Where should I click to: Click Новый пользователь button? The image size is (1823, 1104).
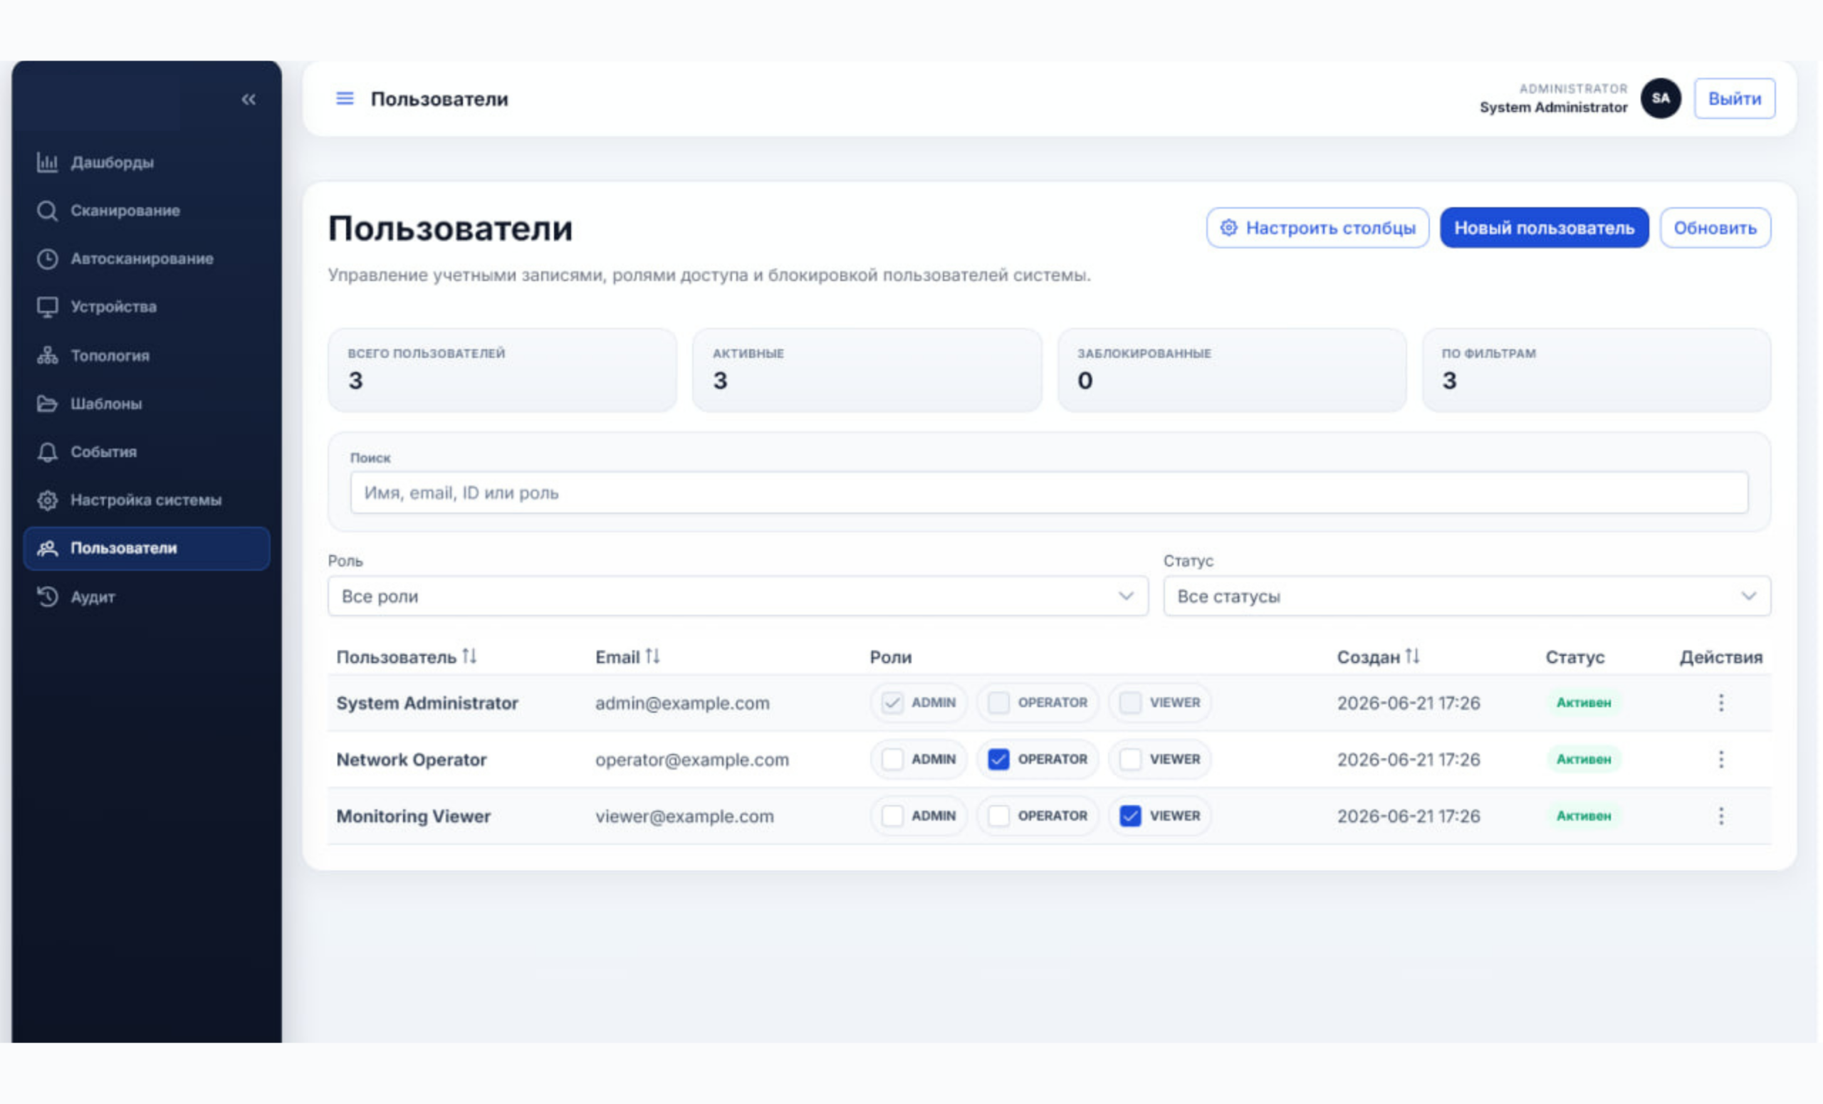coord(1544,228)
